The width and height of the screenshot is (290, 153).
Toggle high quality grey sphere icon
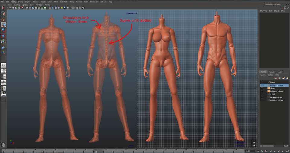[68, 8]
